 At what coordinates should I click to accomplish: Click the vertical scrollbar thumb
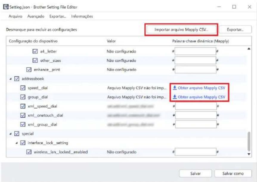pyautogui.click(x=249, y=141)
